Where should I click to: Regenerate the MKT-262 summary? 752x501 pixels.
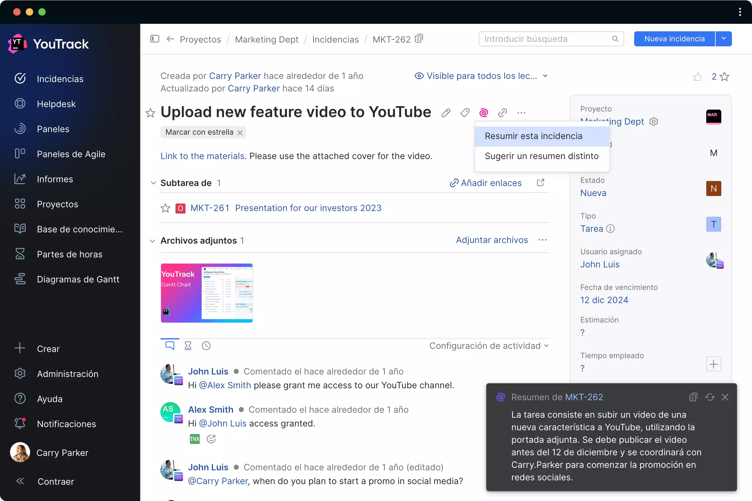click(x=710, y=397)
